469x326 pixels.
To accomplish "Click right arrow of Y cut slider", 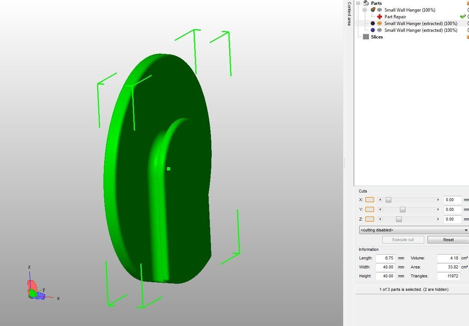I will 438,209.
